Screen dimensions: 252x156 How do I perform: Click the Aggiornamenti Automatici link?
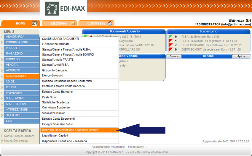pyautogui.click(x=108, y=147)
